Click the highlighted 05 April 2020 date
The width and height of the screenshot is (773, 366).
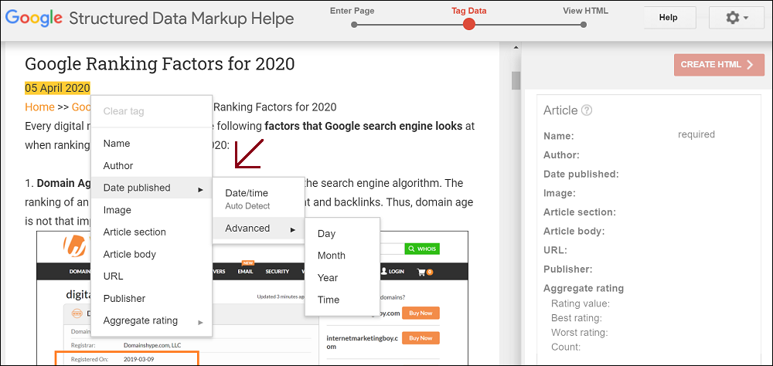[x=58, y=88]
